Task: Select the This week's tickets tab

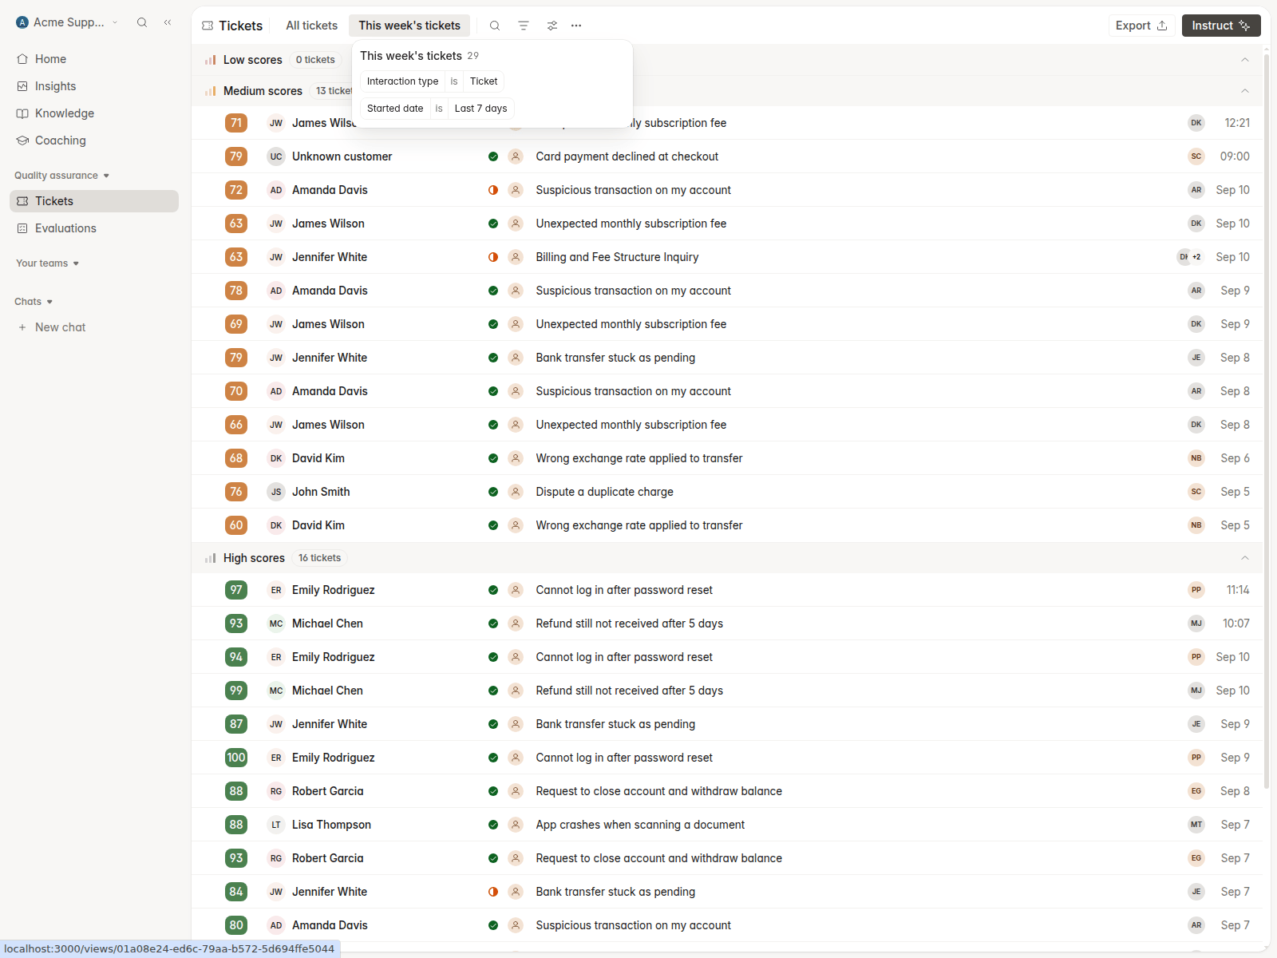Action: [x=409, y=26]
